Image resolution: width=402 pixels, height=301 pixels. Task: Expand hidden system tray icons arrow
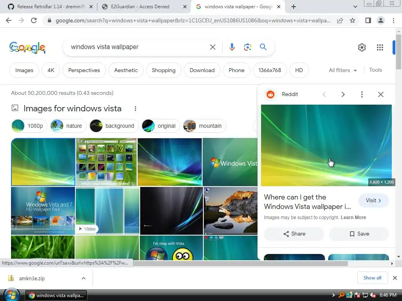[333, 295]
